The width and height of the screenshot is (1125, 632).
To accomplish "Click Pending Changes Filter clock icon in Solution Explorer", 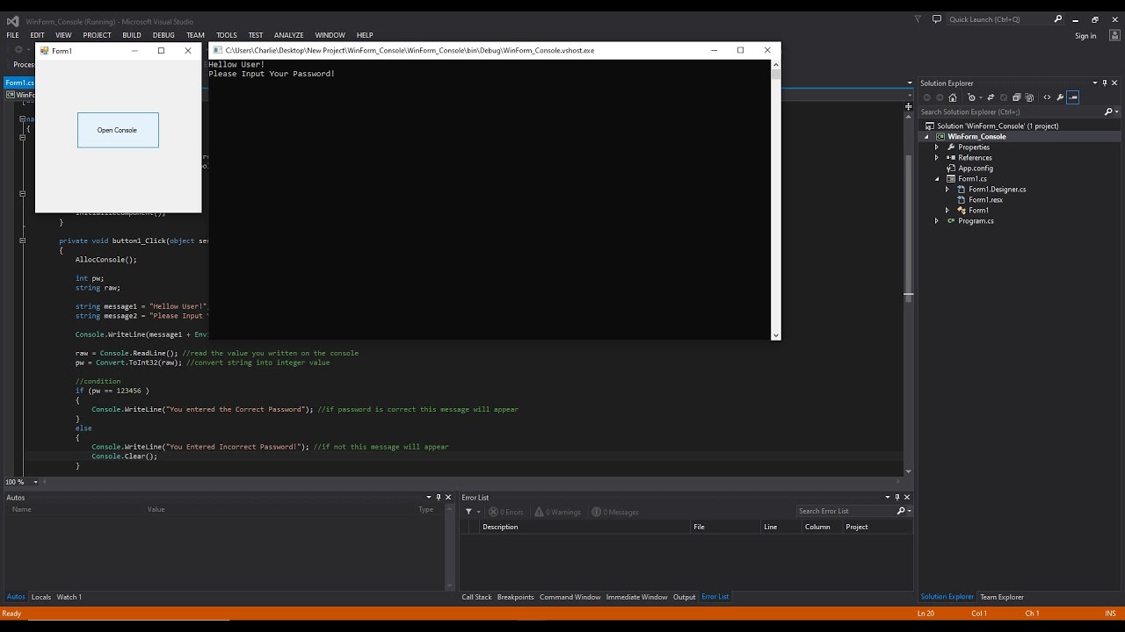I will (971, 97).
